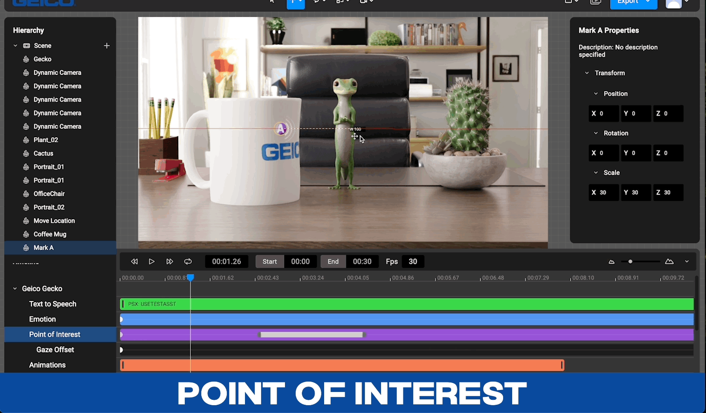Screen dimensions: 706x413
Task: Edit the End time value 00:30
Action: point(362,262)
